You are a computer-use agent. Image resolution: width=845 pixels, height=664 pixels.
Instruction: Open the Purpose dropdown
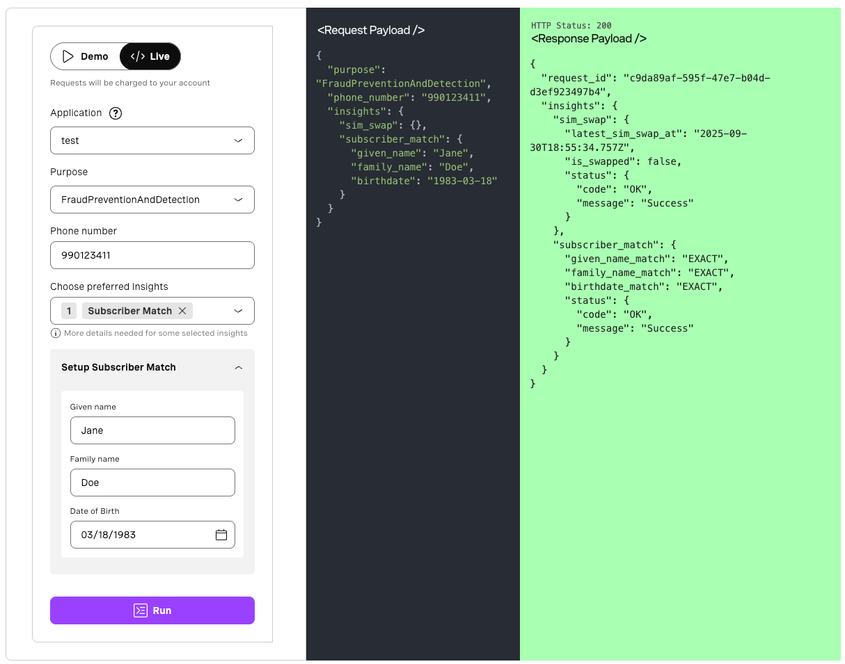[152, 200]
